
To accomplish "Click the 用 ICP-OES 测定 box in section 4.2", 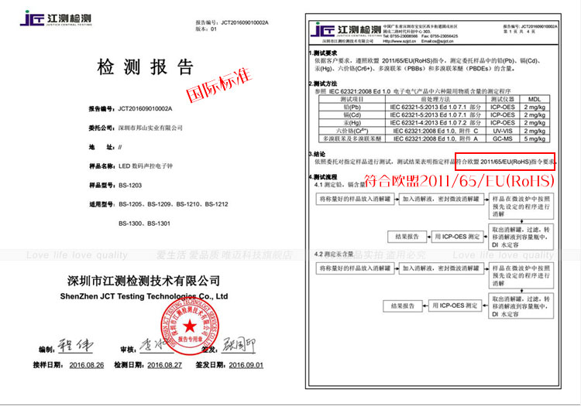I will coord(455,305).
